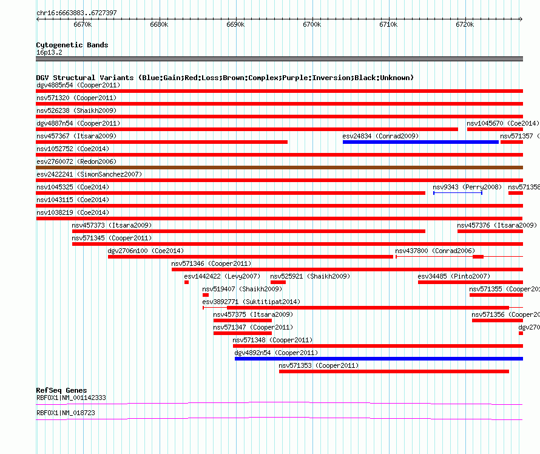Viewport: 540px width, 454px height.
Task: Select the DGV Structural Variants track title
Action: click(x=225, y=78)
